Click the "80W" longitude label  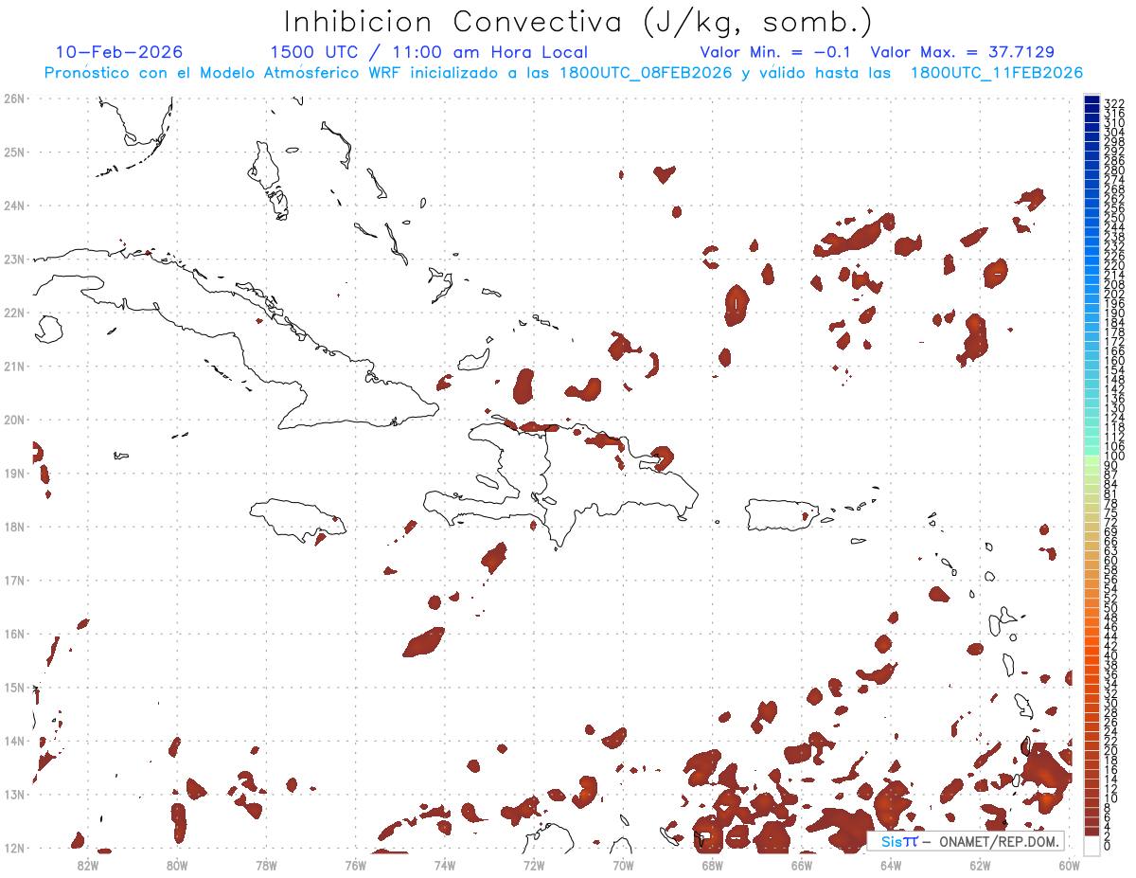pos(177,865)
